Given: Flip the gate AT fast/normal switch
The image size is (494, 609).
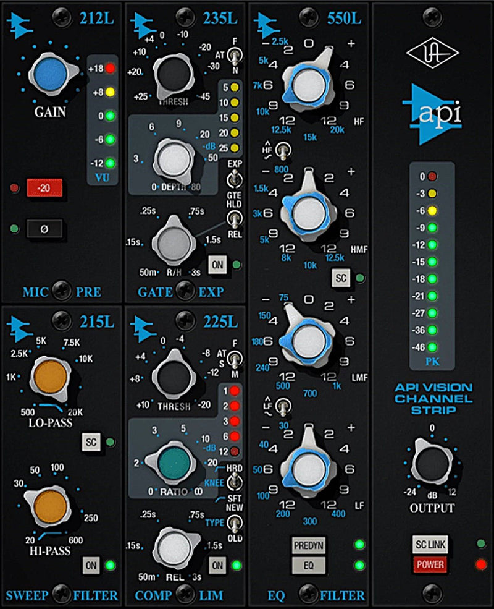Looking at the screenshot, I should click(x=235, y=56).
